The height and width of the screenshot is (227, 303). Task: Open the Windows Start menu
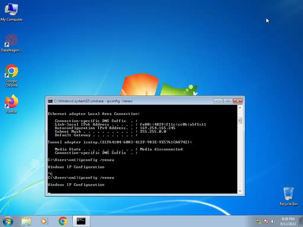(8, 221)
